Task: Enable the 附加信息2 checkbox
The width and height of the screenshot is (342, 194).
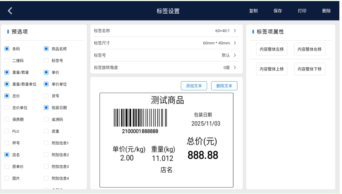Action: [46, 155]
